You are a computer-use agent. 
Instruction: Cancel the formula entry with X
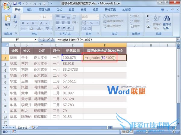pos(44,40)
